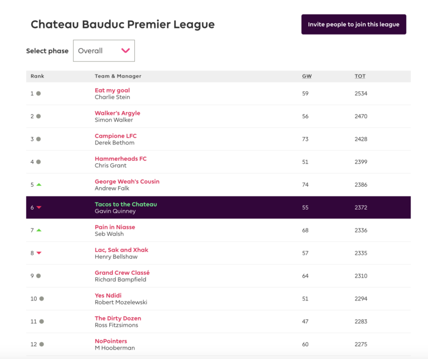The image size is (428, 359).
Task: Click the grey dot beside rank 12
Action: (41, 345)
